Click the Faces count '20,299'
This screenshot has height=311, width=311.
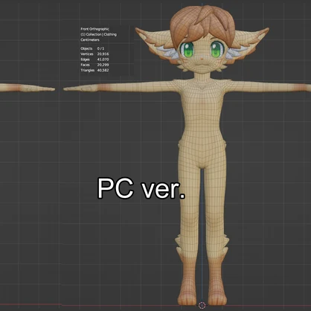click(x=103, y=65)
